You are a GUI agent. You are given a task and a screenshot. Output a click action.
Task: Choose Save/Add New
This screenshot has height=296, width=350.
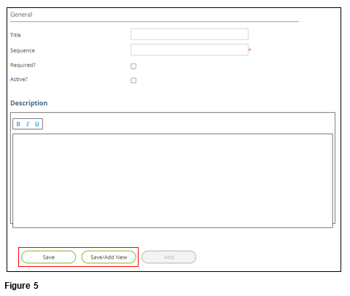(x=109, y=257)
